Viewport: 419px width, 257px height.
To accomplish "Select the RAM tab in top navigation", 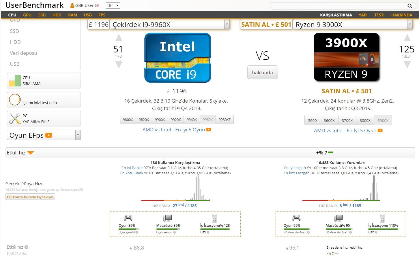I will click(x=73, y=15).
